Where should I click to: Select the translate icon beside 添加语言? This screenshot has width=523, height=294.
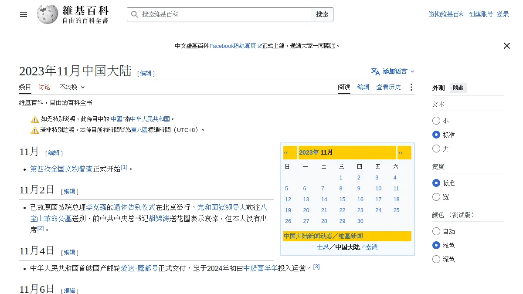point(375,71)
